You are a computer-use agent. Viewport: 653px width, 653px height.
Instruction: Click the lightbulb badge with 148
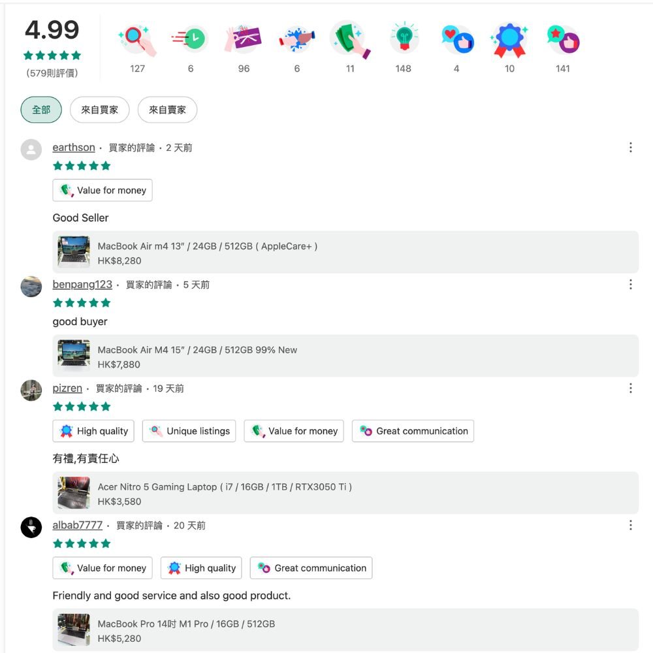[x=404, y=40]
